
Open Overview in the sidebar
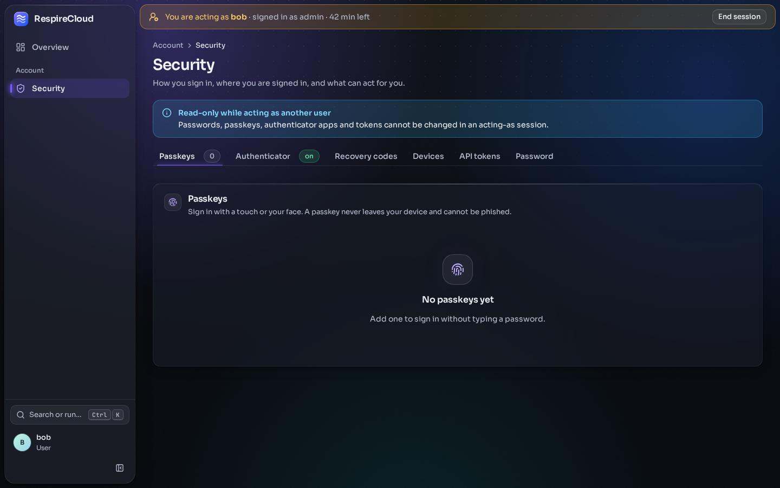point(70,47)
